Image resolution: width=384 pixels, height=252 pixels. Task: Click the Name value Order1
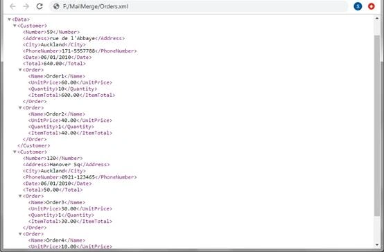coord(55,76)
